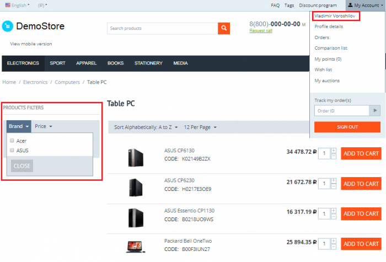Click the US flag language icon
Viewport: 386px width, 262px height.
(8, 5)
